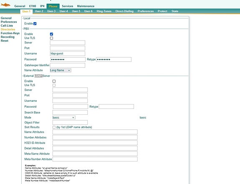Check Sort Results by 1st LDAP attribute
Screen dimensions: 240x184
[54, 127]
